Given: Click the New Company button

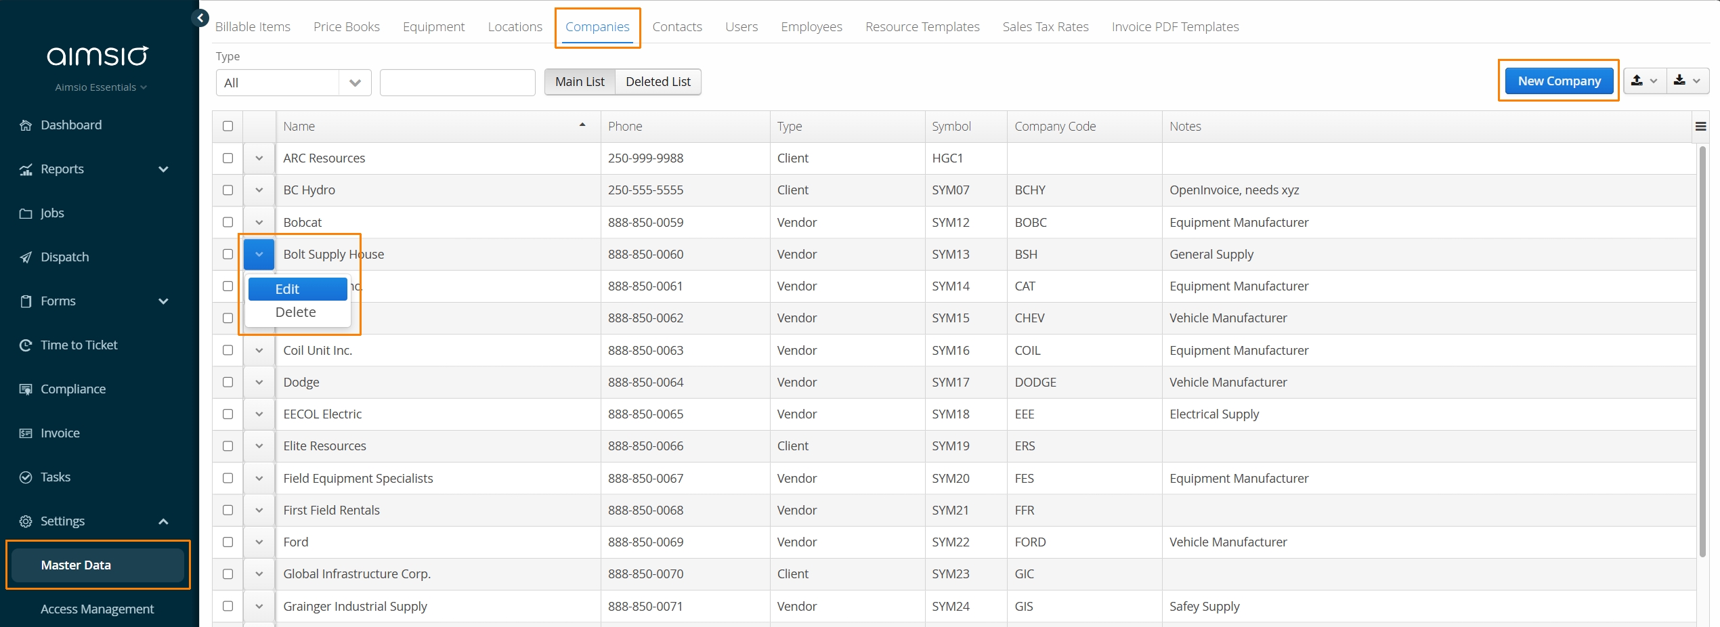Looking at the screenshot, I should [1559, 81].
